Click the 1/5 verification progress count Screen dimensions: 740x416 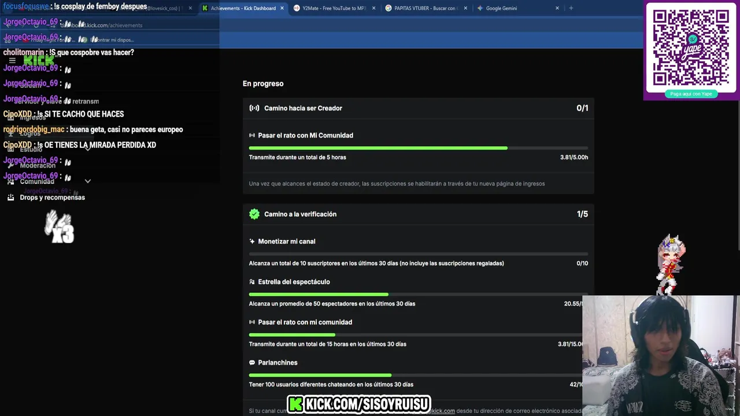coord(582,214)
